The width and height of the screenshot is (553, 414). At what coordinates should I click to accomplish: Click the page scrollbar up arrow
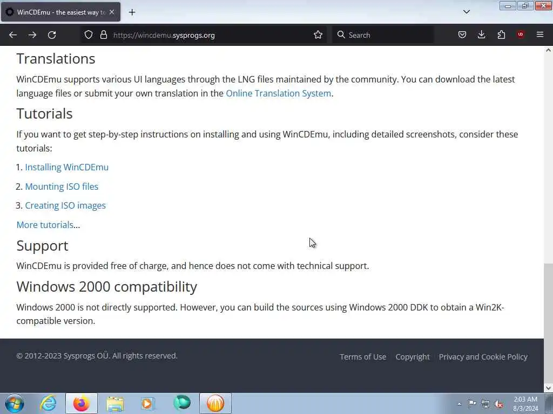click(549, 50)
